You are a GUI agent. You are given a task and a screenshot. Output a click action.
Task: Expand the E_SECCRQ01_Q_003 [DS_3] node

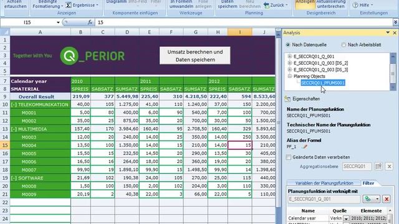pyautogui.click(x=289, y=70)
